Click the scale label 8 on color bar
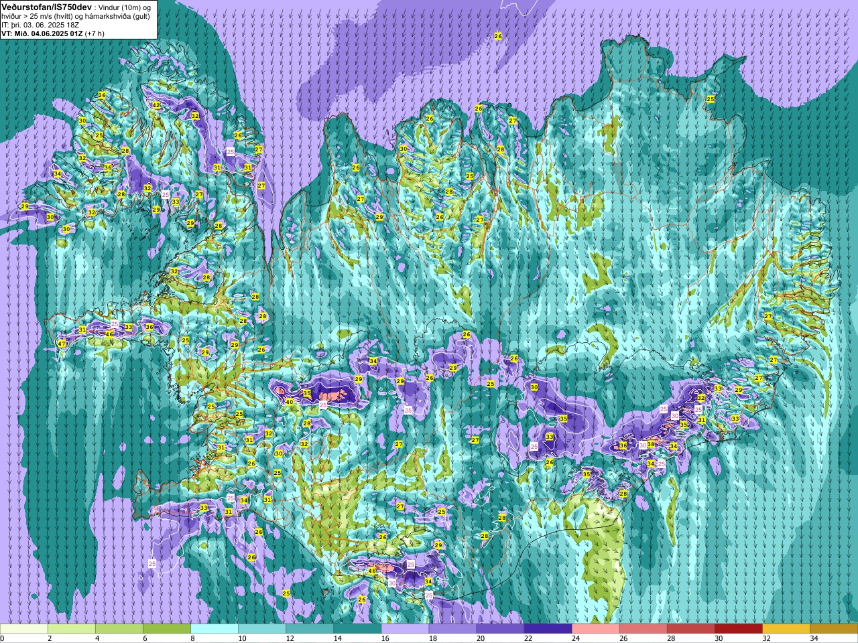This screenshot has height=643, width=858. click(192, 638)
